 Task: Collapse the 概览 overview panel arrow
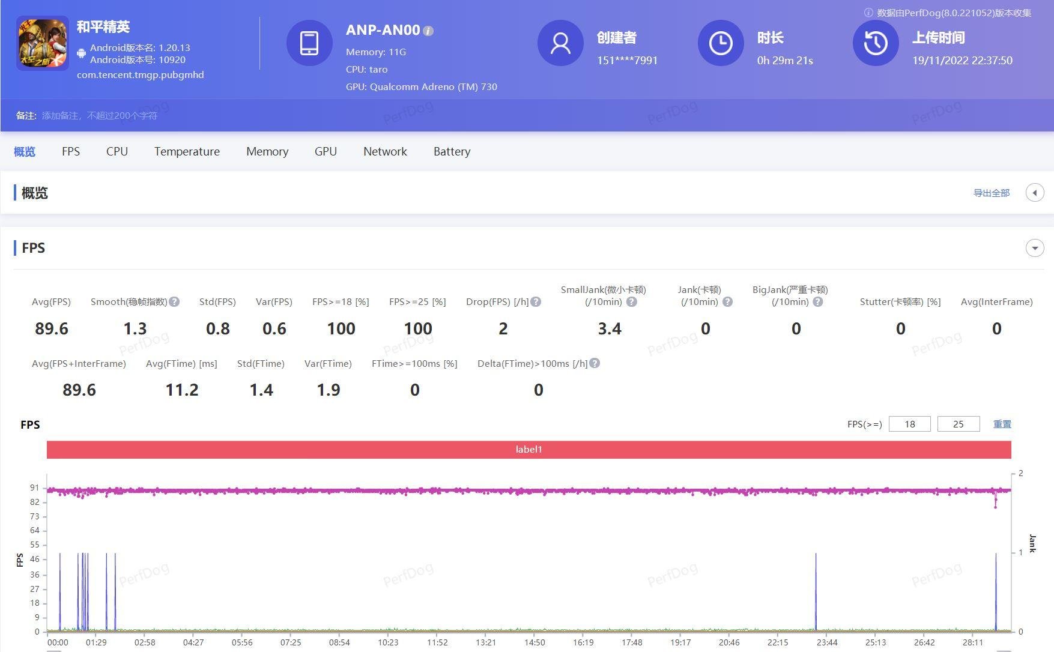click(x=1034, y=193)
